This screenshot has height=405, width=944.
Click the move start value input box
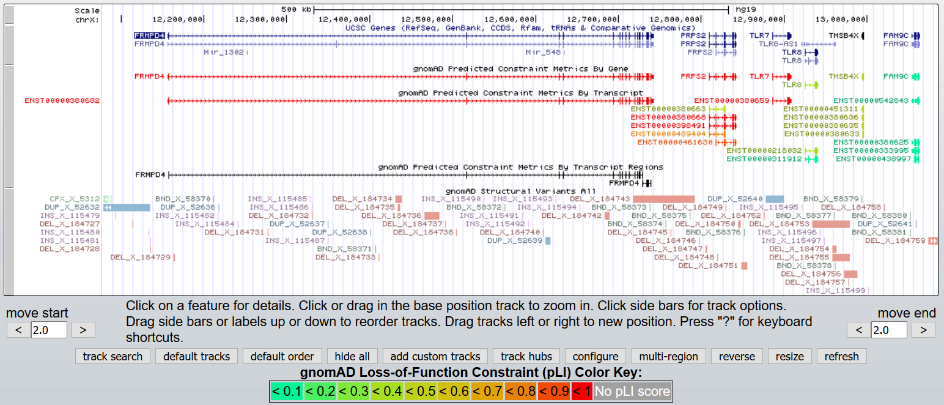pyautogui.click(x=49, y=329)
